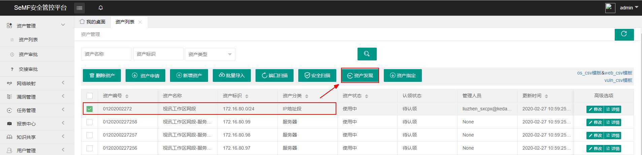Click 修改 for row 172.16.80.97
The width and height of the screenshot is (642, 155).
[x=595, y=149]
